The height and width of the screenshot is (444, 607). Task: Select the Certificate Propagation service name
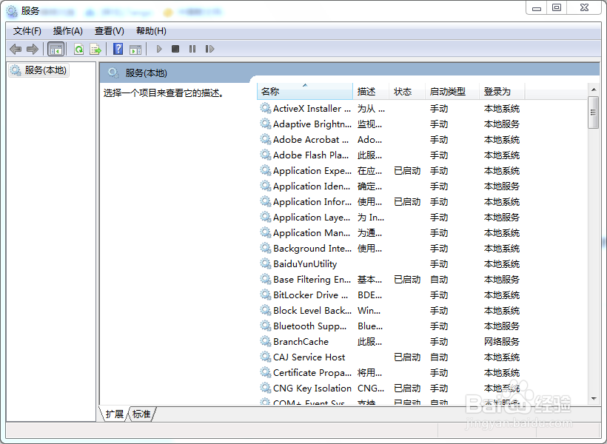[x=312, y=373]
